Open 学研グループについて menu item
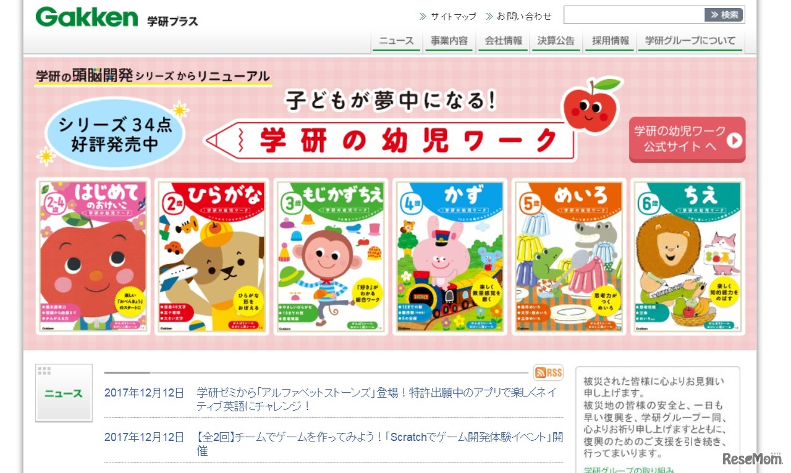 tap(690, 41)
